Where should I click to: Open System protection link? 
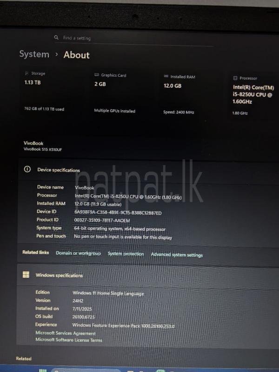click(x=126, y=254)
